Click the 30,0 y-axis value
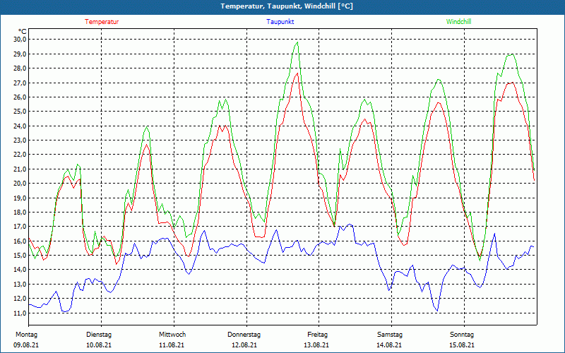The width and height of the screenshot is (565, 353). pyautogui.click(x=20, y=40)
